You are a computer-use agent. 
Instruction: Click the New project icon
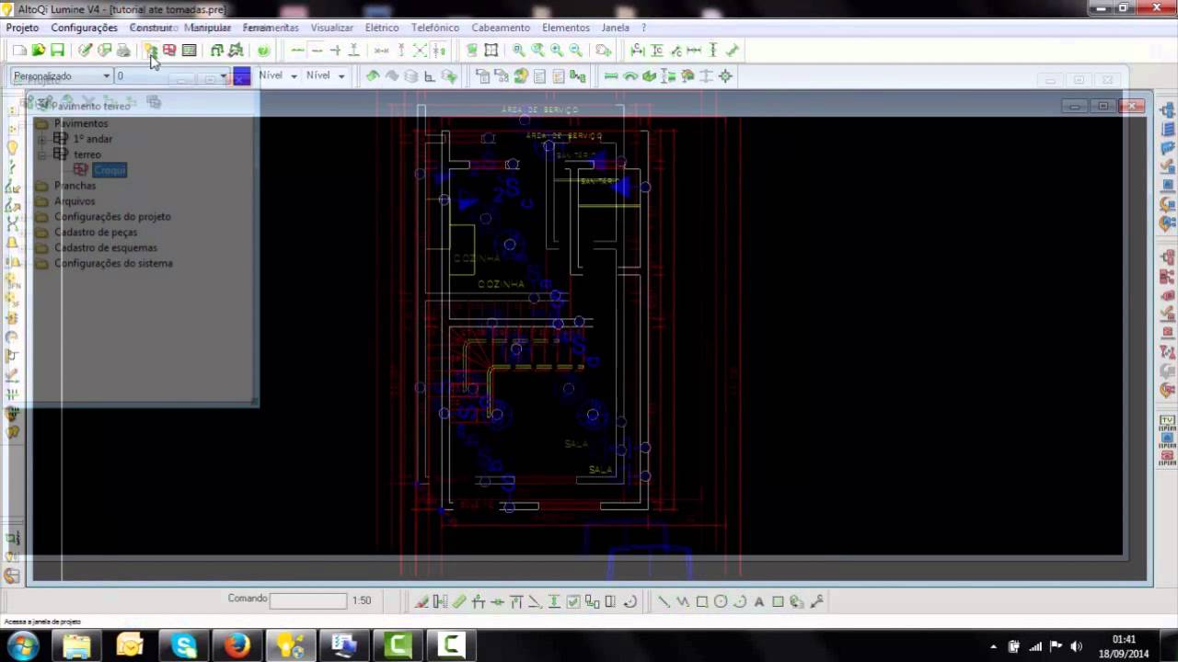[18, 51]
